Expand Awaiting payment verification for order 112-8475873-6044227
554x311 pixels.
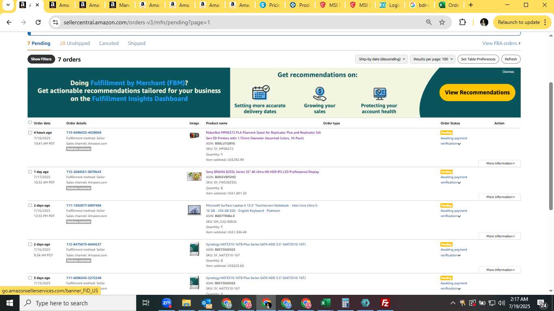coord(459,256)
